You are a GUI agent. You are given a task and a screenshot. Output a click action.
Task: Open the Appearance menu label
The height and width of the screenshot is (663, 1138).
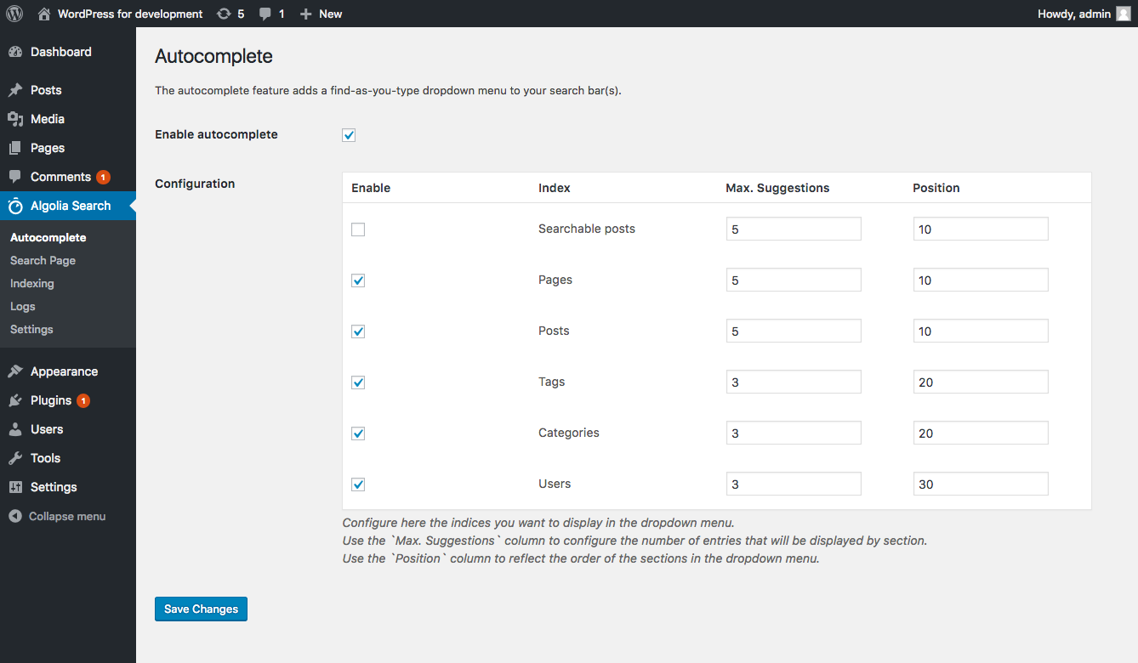[64, 371]
